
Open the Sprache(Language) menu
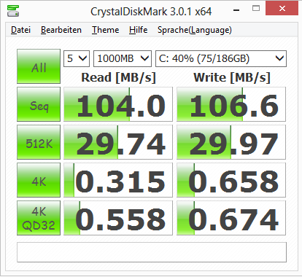click(195, 30)
